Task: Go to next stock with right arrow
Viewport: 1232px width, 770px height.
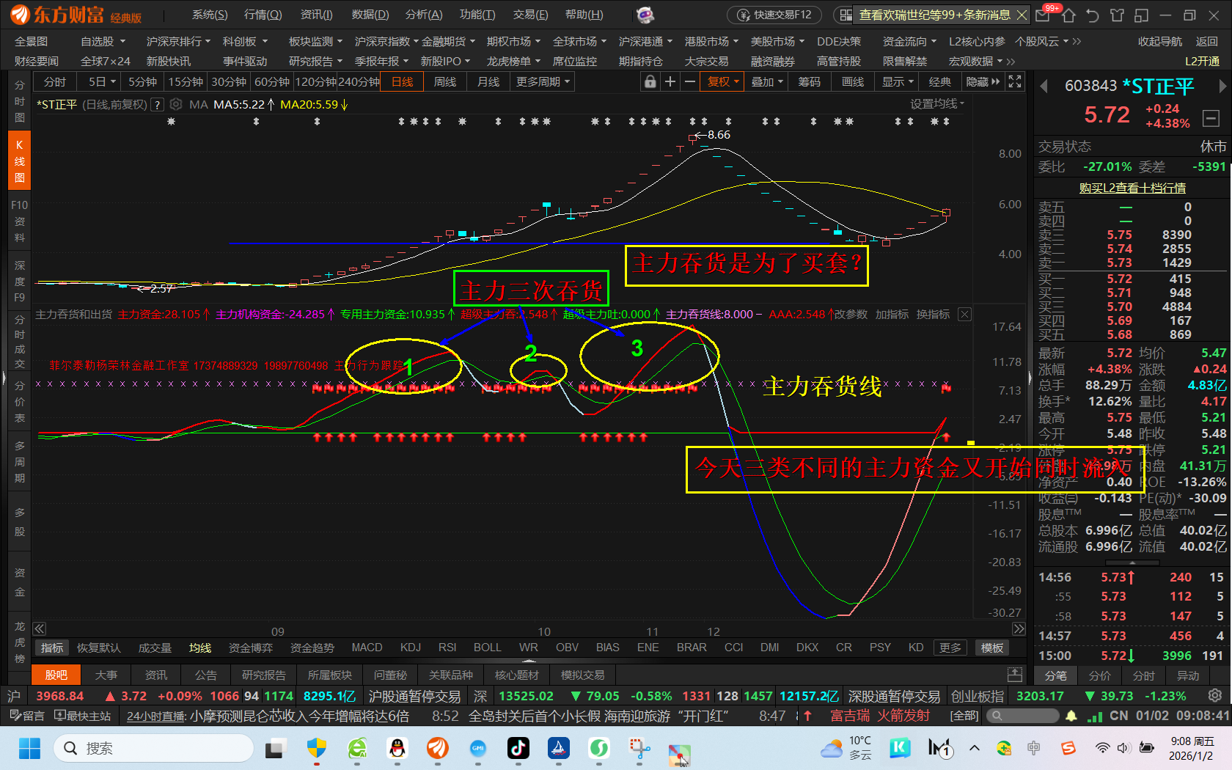Action: 1222,87
